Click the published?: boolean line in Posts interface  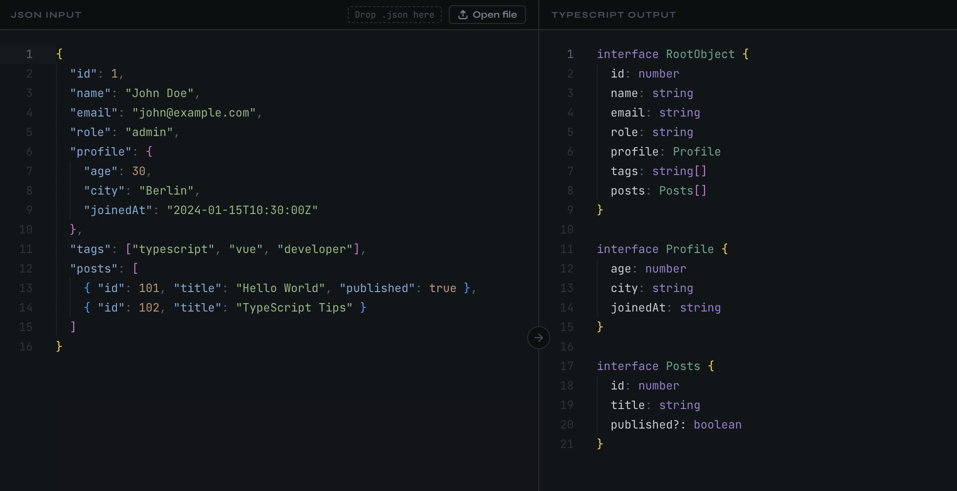(x=676, y=424)
